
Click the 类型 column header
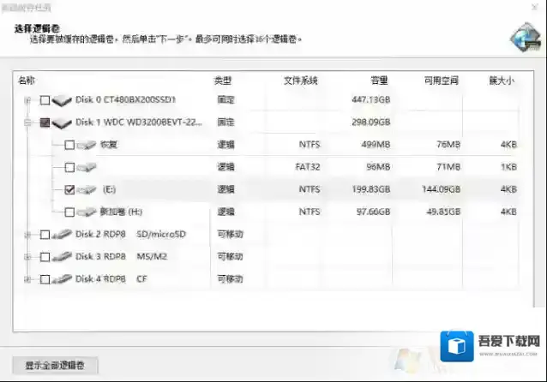pos(223,81)
